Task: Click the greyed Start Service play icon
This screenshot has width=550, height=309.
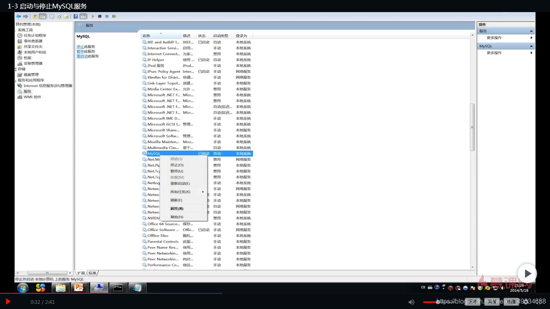Action: [x=93, y=16]
